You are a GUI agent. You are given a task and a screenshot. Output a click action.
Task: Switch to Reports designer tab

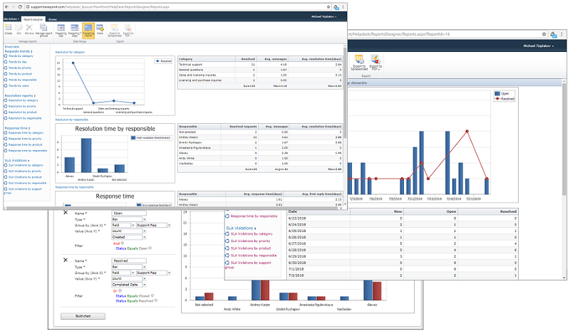pos(33,19)
